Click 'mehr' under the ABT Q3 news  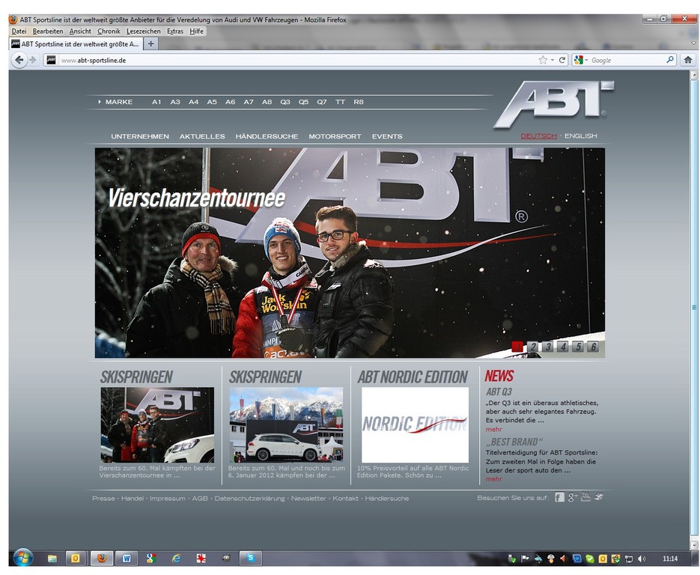[494, 429]
